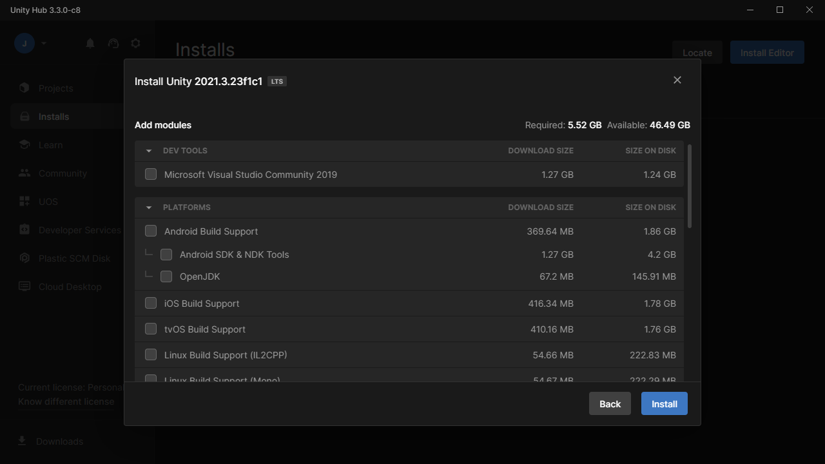Click the user avatar J
Screen dimensions: 825x464
coord(24,43)
